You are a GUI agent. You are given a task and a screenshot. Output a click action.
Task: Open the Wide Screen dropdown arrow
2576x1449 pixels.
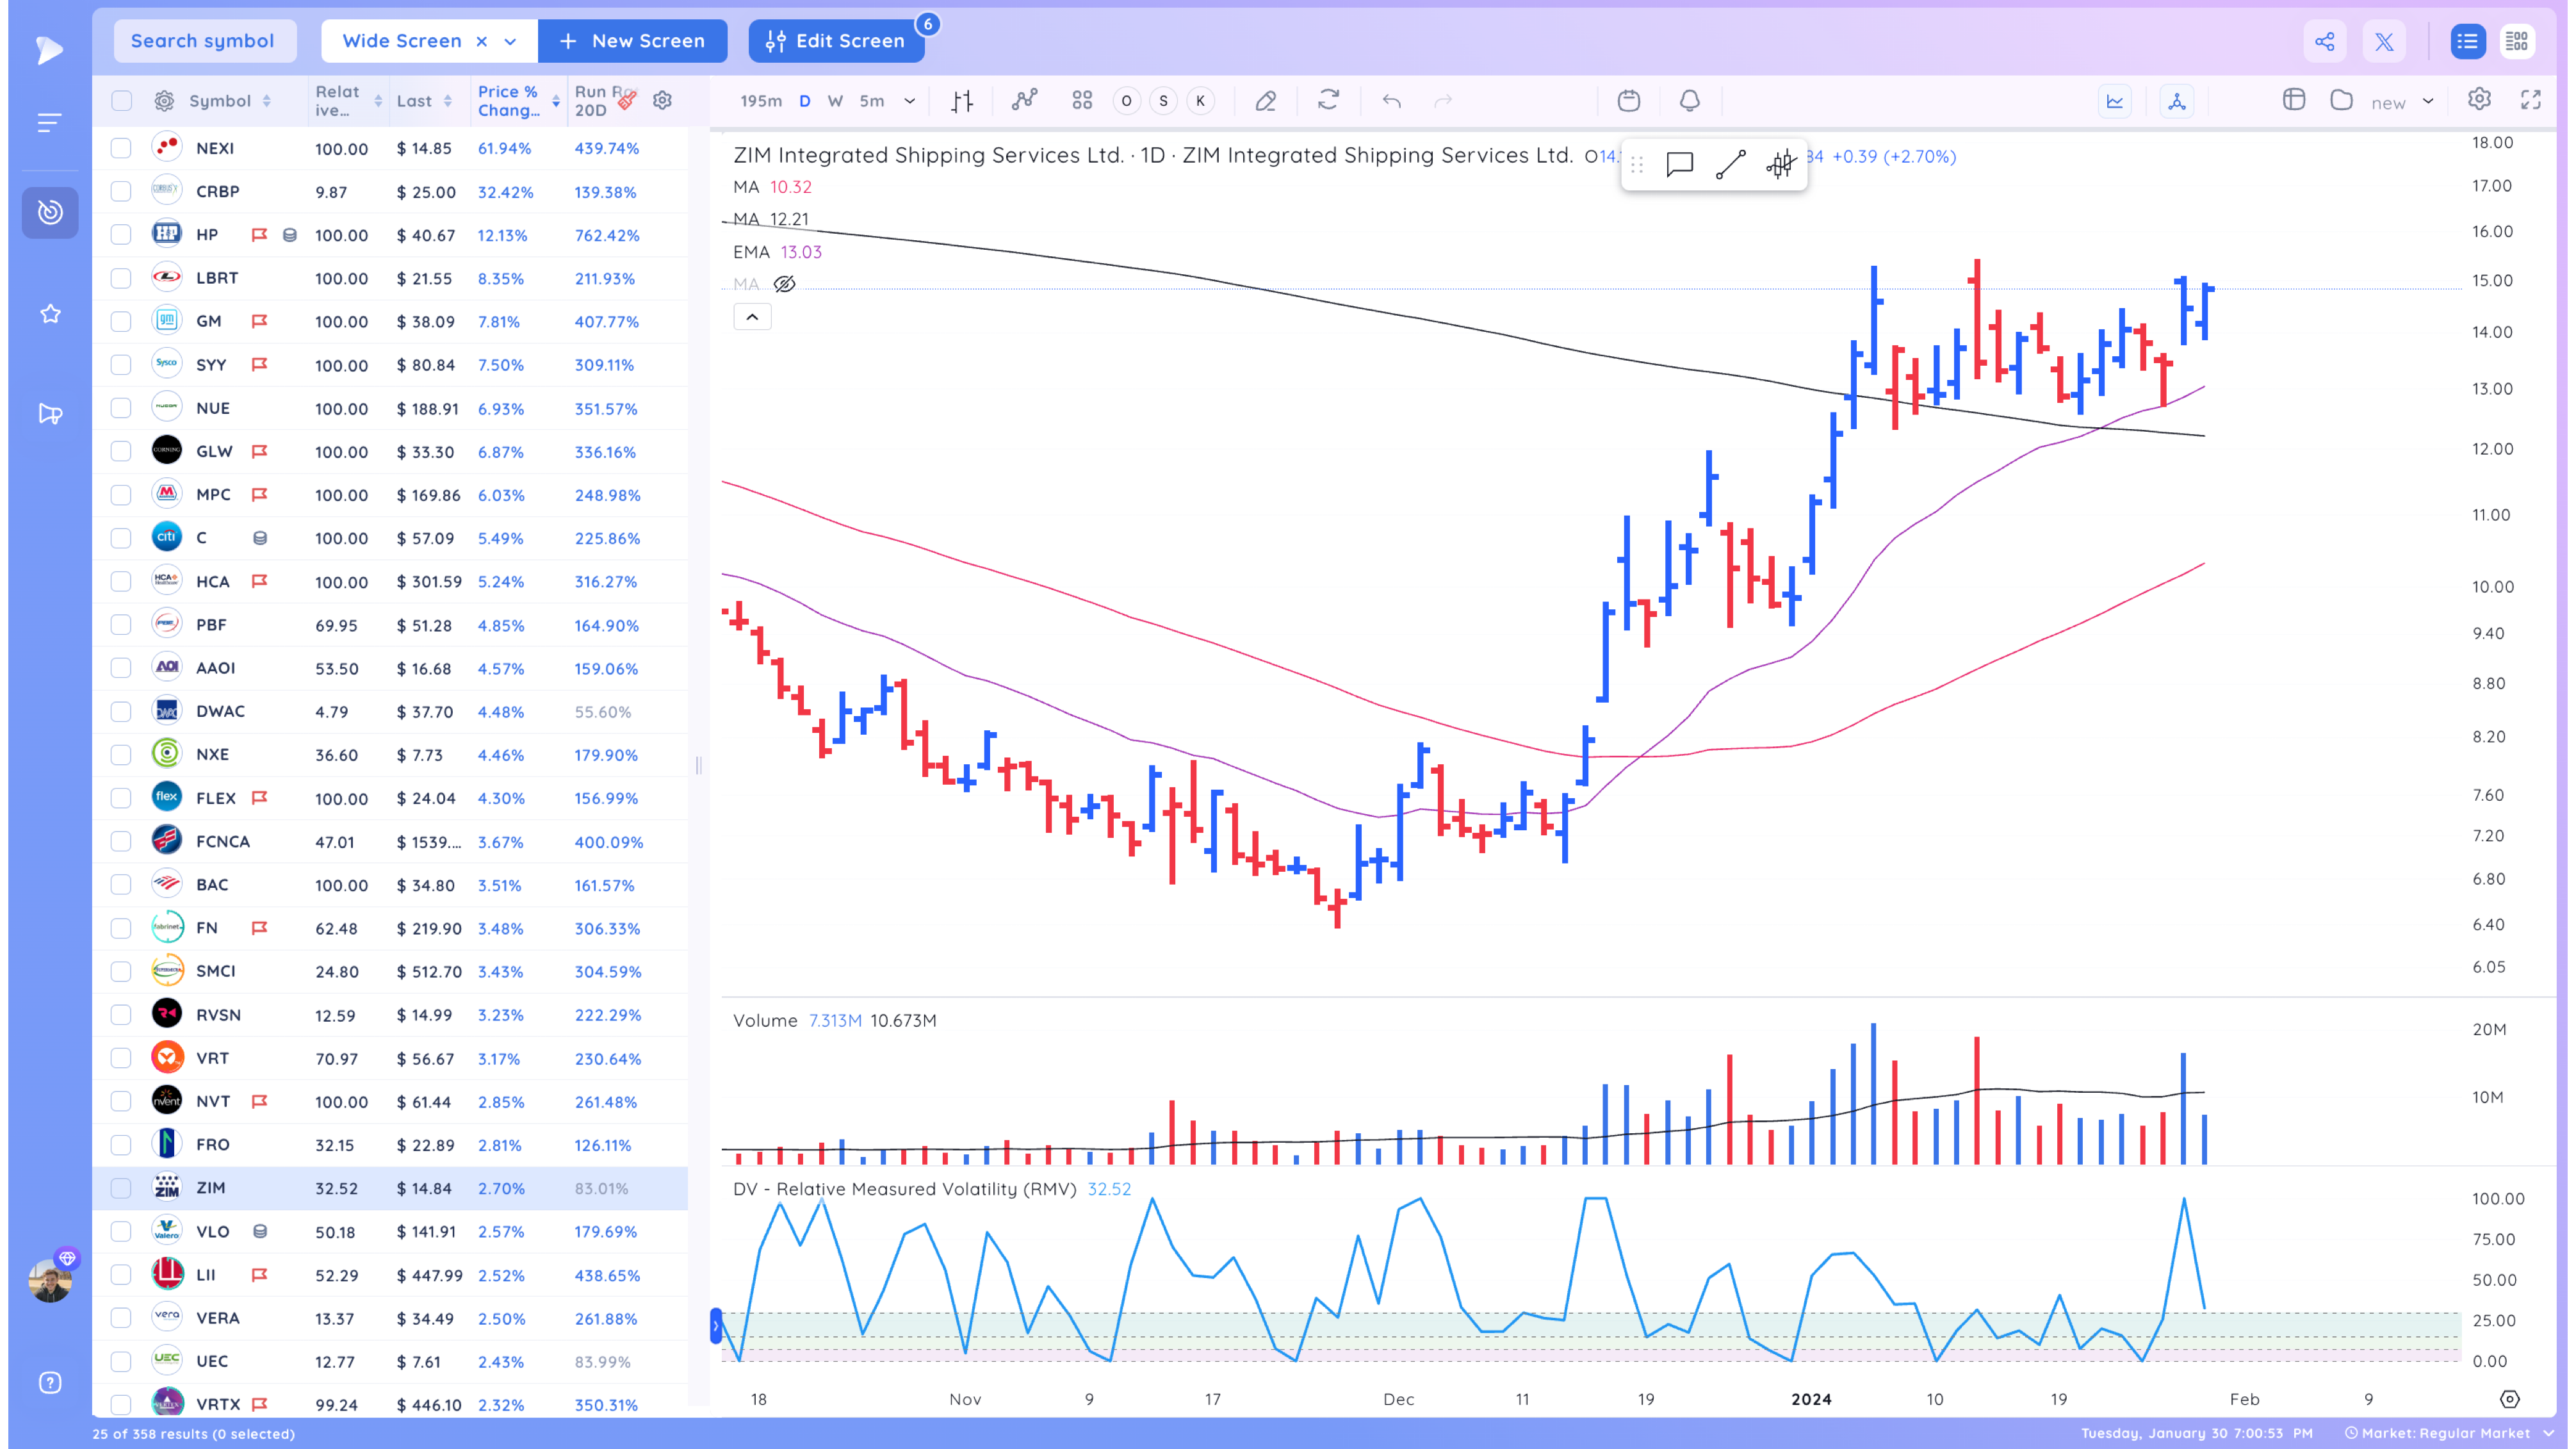click(510, 41)
